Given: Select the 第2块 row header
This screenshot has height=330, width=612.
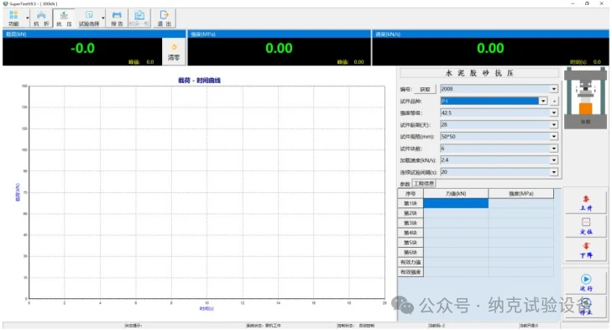Looking at the screenshot, I should point(411,213).
